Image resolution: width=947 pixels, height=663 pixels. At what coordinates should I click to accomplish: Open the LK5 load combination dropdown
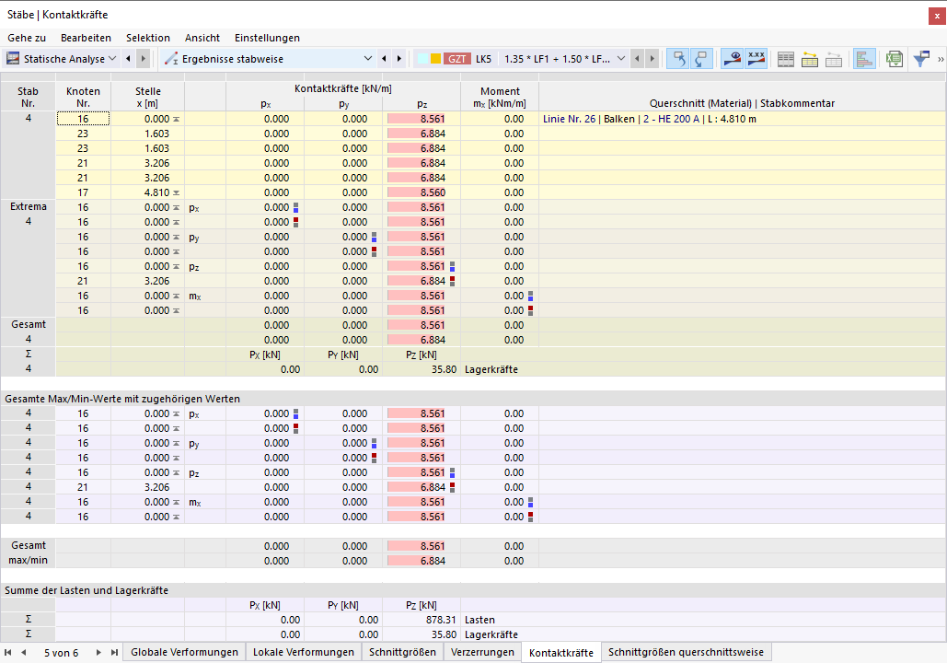[621, 59]
